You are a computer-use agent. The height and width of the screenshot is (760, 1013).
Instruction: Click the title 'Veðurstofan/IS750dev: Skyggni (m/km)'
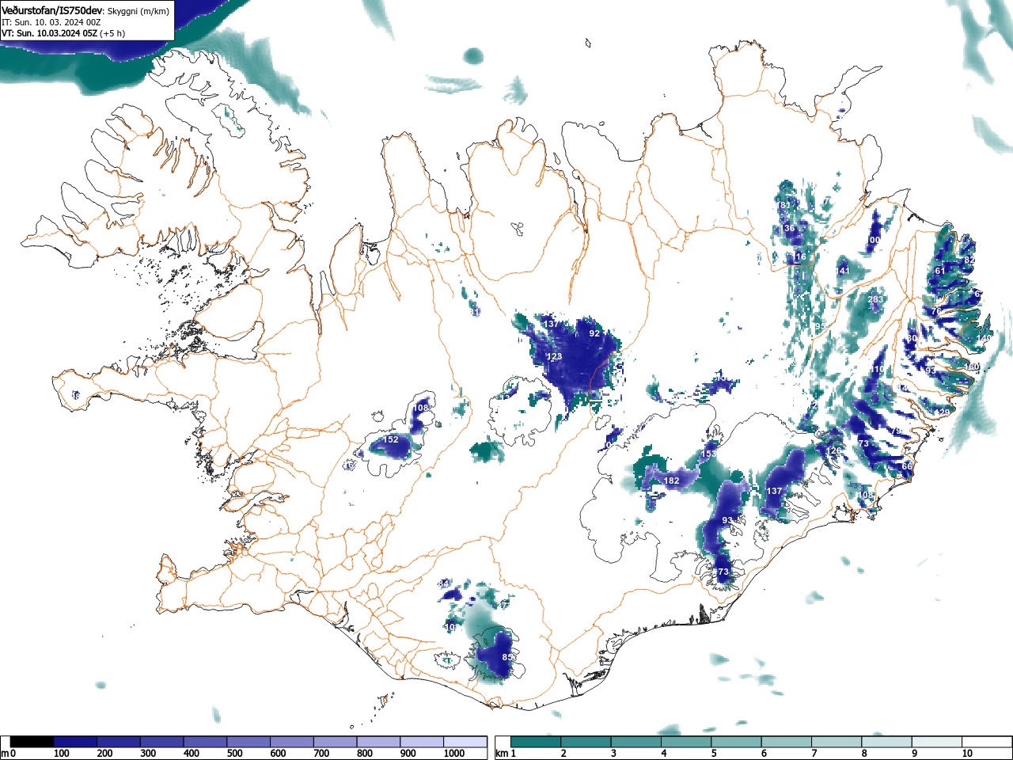[x=85, y=11]
